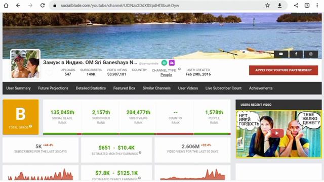Click the share icon
The height and width of the screenshot is (182, 324).
coord(296,6)
